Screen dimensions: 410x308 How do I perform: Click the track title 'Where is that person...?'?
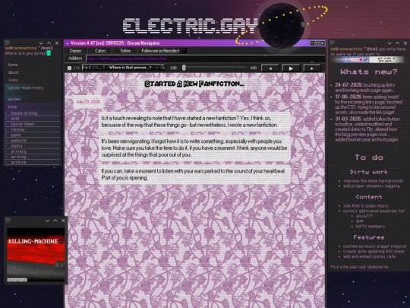click(x=130, y=68)
